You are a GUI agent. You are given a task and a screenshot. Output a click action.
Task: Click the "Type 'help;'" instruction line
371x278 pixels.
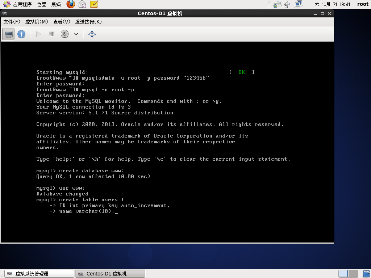click(x=163, y=159)
